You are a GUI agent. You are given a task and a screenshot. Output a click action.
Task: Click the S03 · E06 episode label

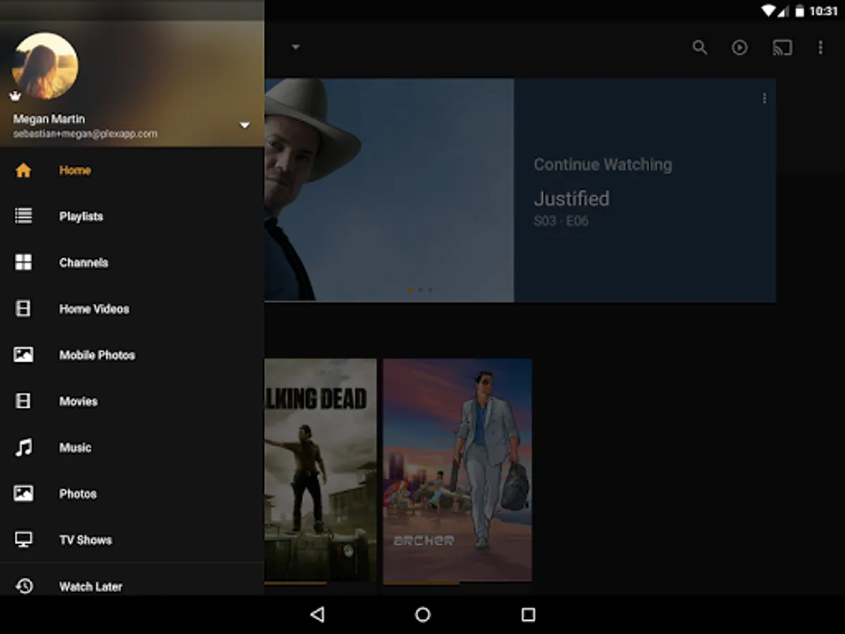coord(561,221)
